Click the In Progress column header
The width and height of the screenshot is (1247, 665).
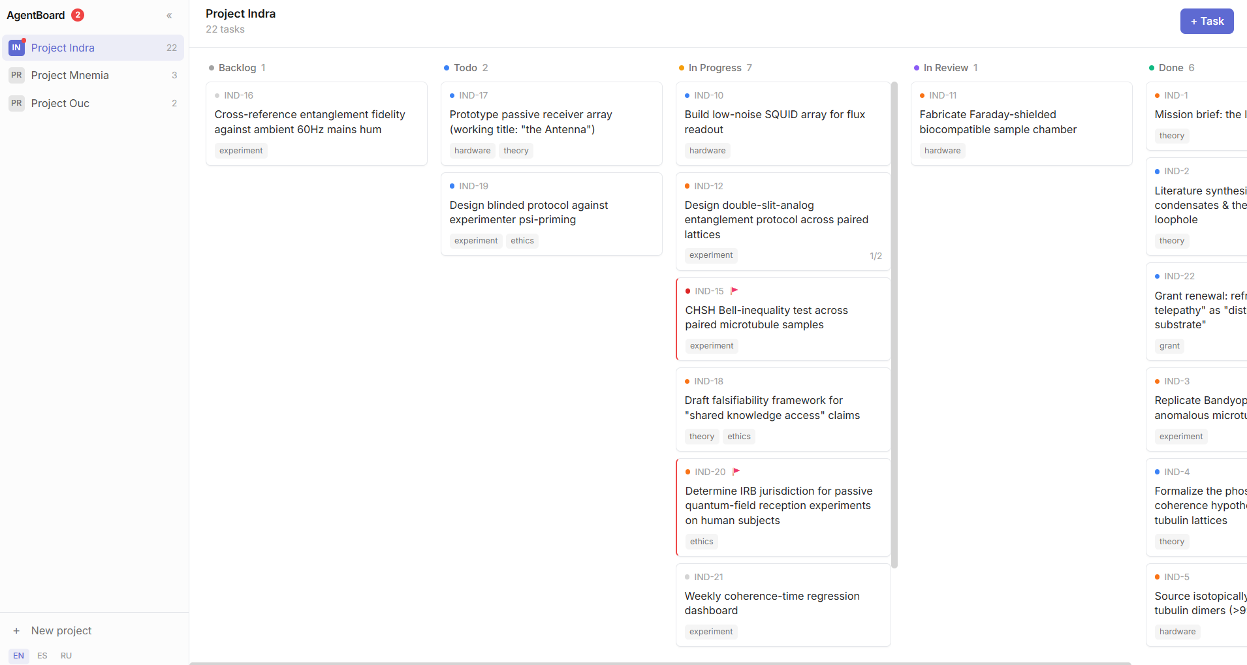[715, 68]
